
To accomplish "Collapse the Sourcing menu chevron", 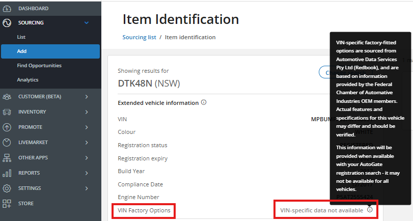I will pos(87,23).
